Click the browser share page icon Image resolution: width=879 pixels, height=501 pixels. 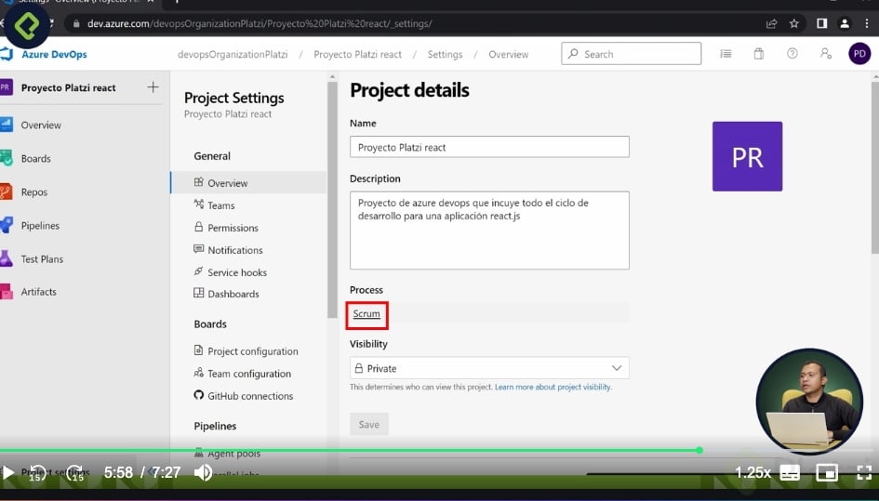coord(771,23)
